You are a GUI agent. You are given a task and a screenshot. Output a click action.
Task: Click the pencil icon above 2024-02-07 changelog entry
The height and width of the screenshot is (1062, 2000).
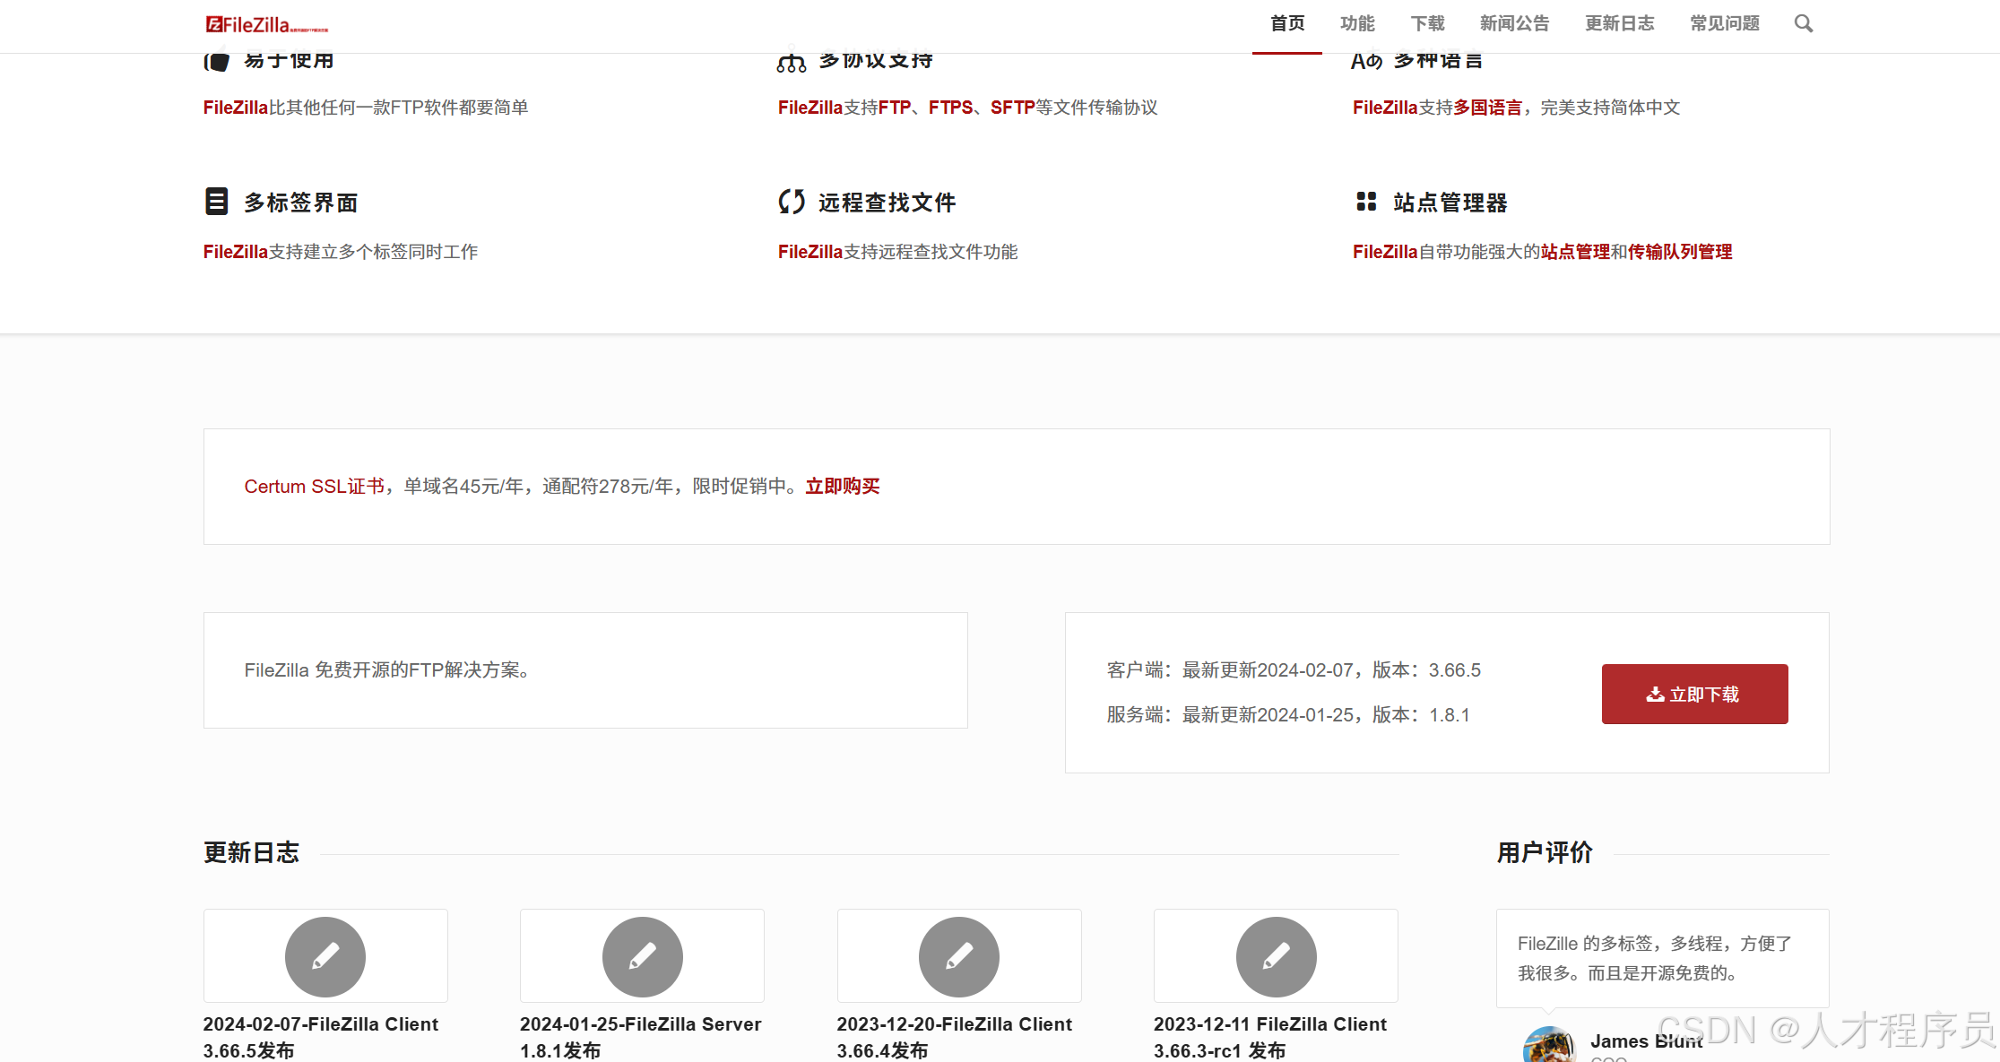pyautogui.click(x=325, y=956)
